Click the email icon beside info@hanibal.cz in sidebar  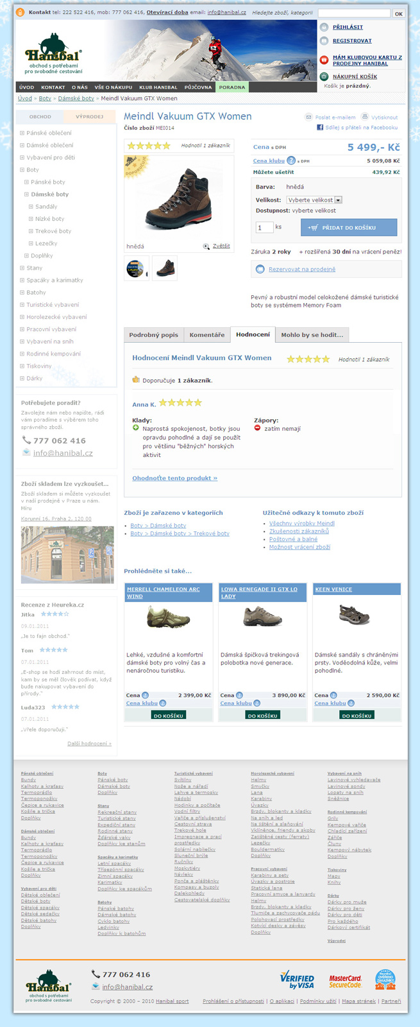[x=26, y=453]
